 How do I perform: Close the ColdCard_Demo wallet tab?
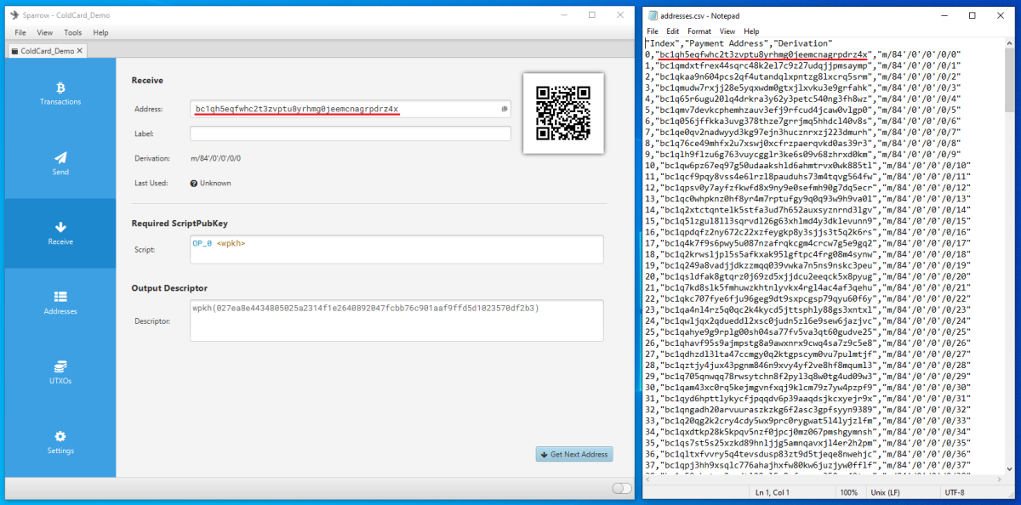tap(80, 51)
